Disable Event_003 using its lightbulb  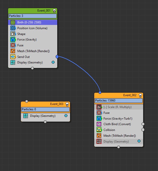tap(67, 104)
